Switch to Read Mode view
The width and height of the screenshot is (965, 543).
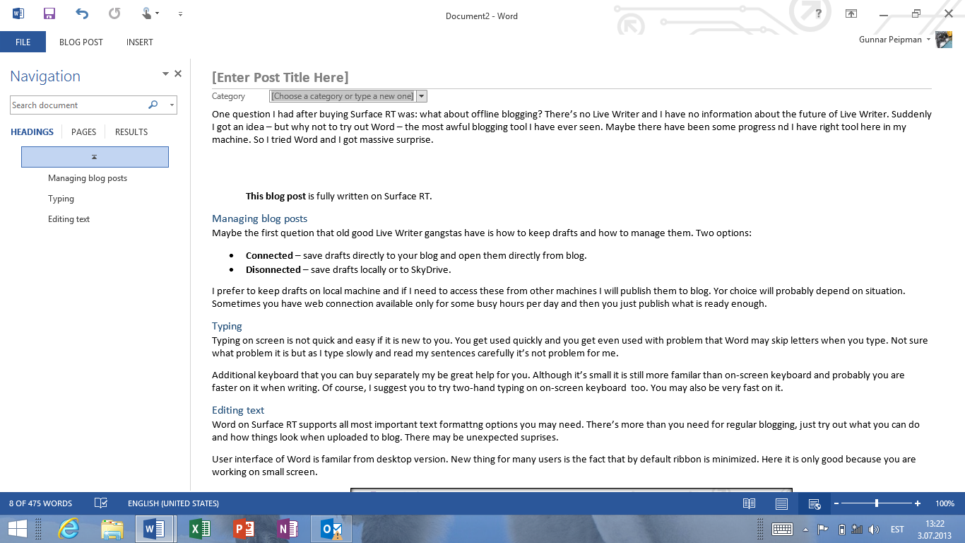[749, 503]
